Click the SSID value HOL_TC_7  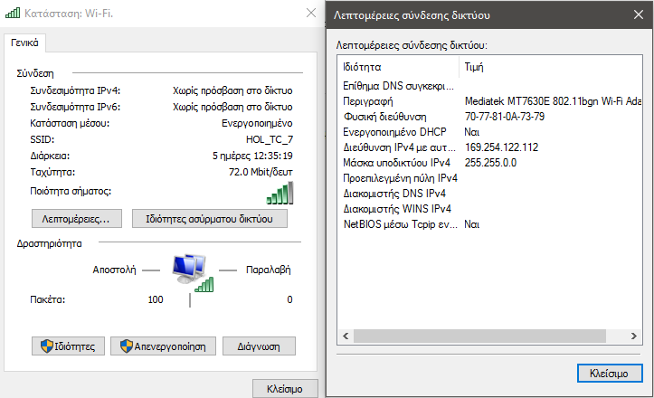click(270, 139)
